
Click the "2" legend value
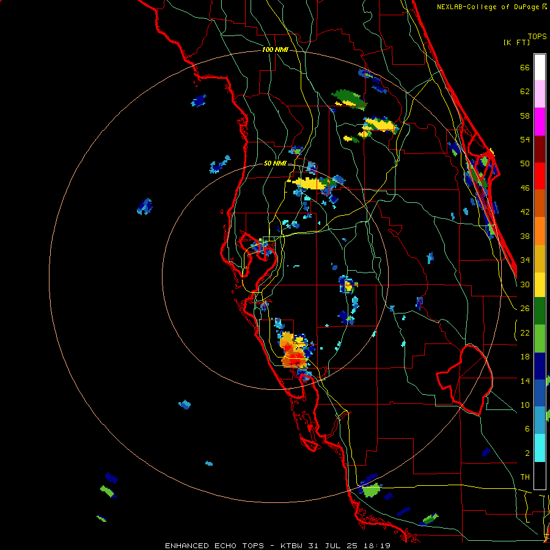click(x=527, y=453)
